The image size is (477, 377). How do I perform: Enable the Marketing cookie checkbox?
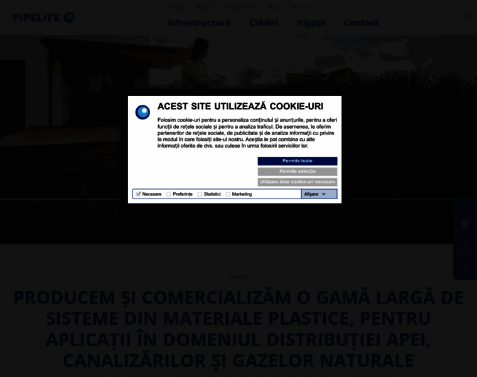228,194
